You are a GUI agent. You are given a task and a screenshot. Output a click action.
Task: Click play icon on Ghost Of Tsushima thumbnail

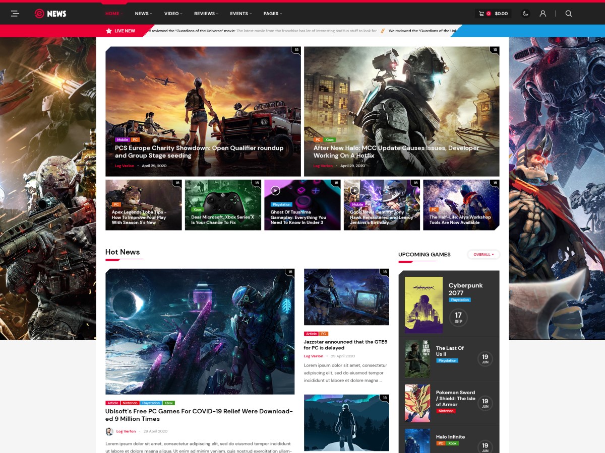click(x=275, y=190)
